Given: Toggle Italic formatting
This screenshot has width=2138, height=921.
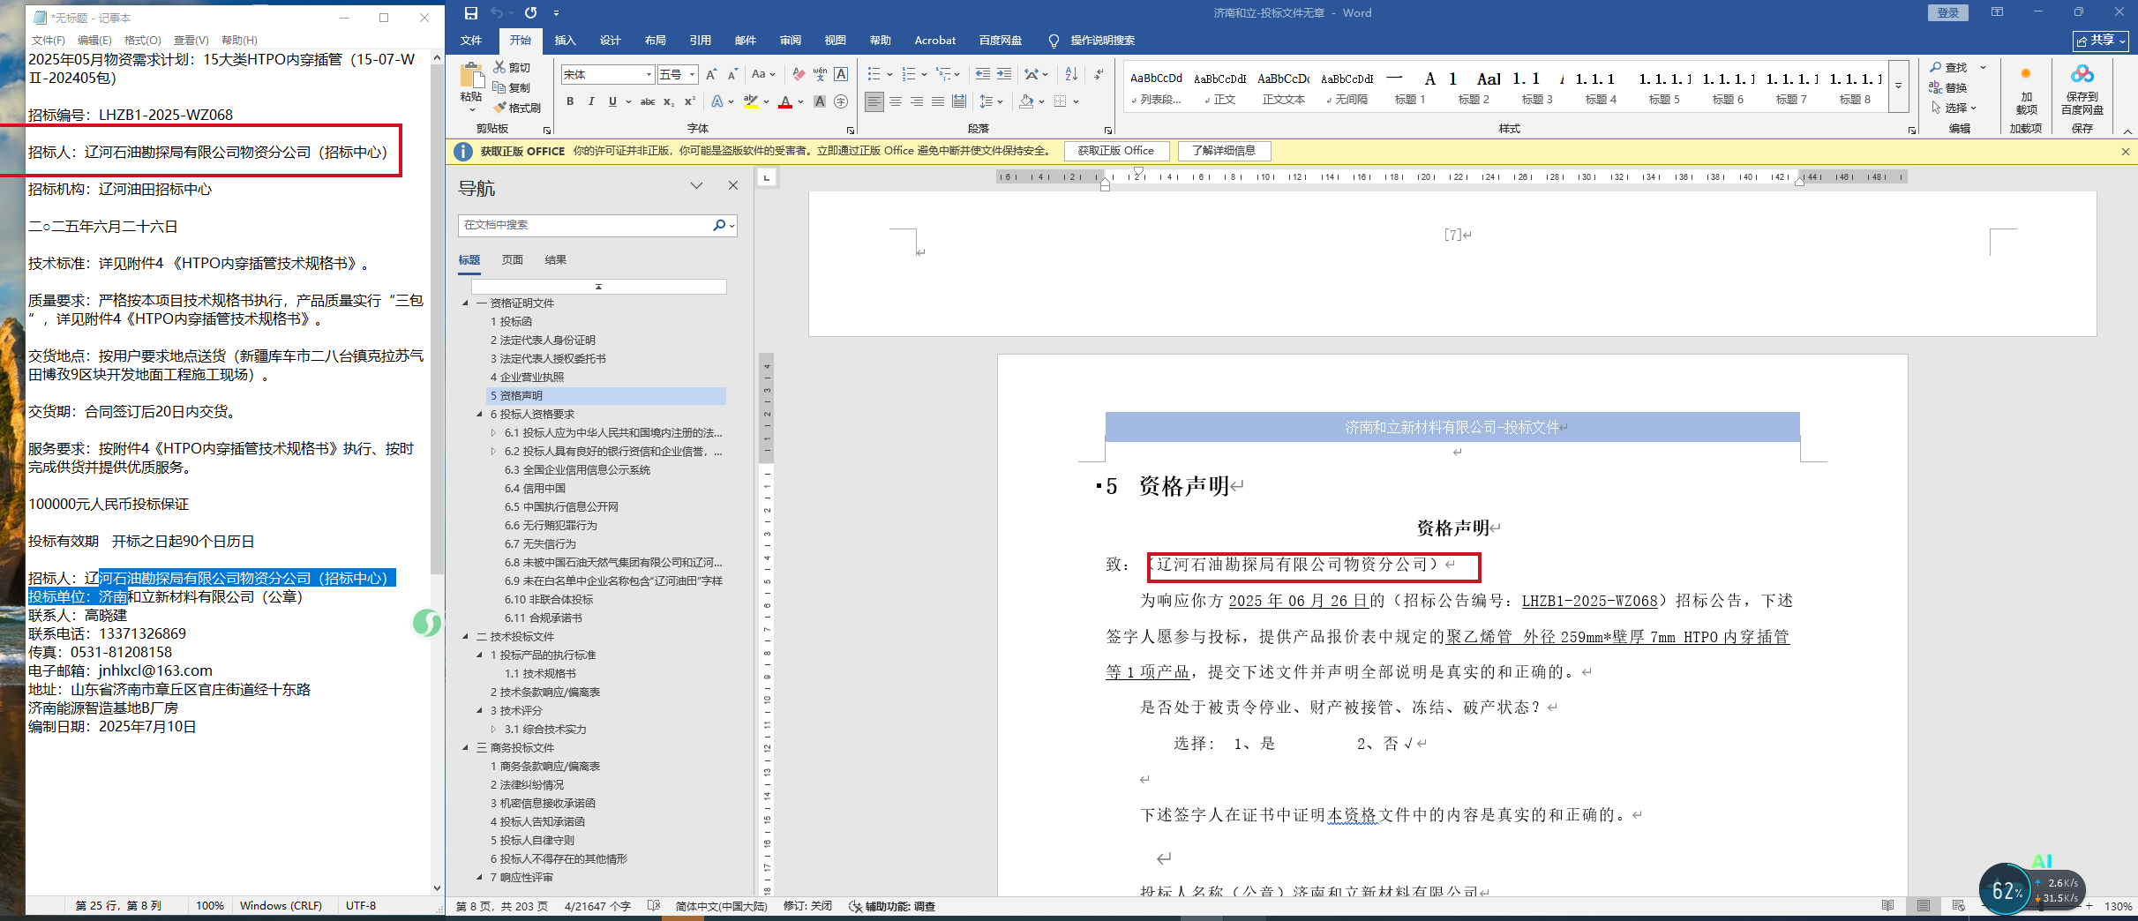Looking at the screenshot, I should point(591,101).
